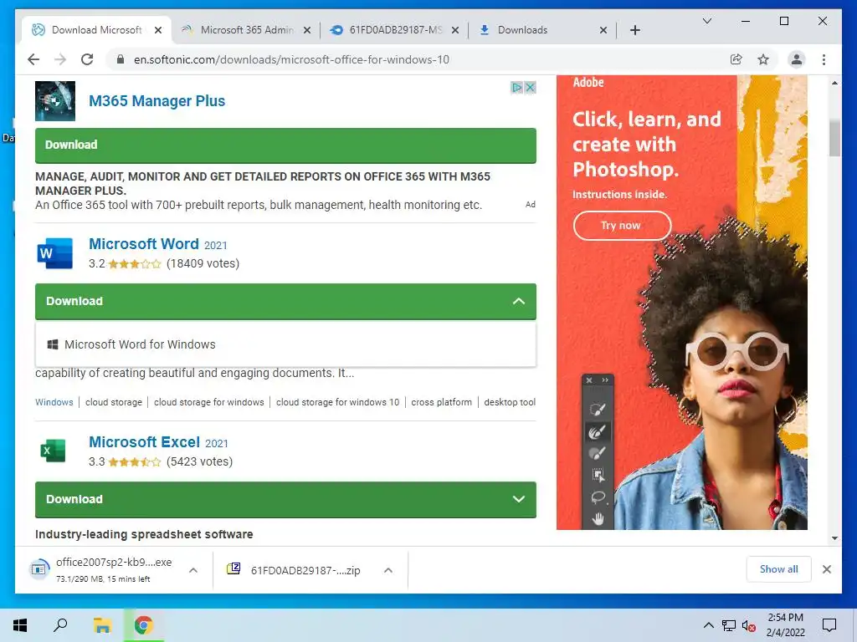Share this page icon in address bar
857x642 pixels.
pyautogui.click(x=736, y=59)
